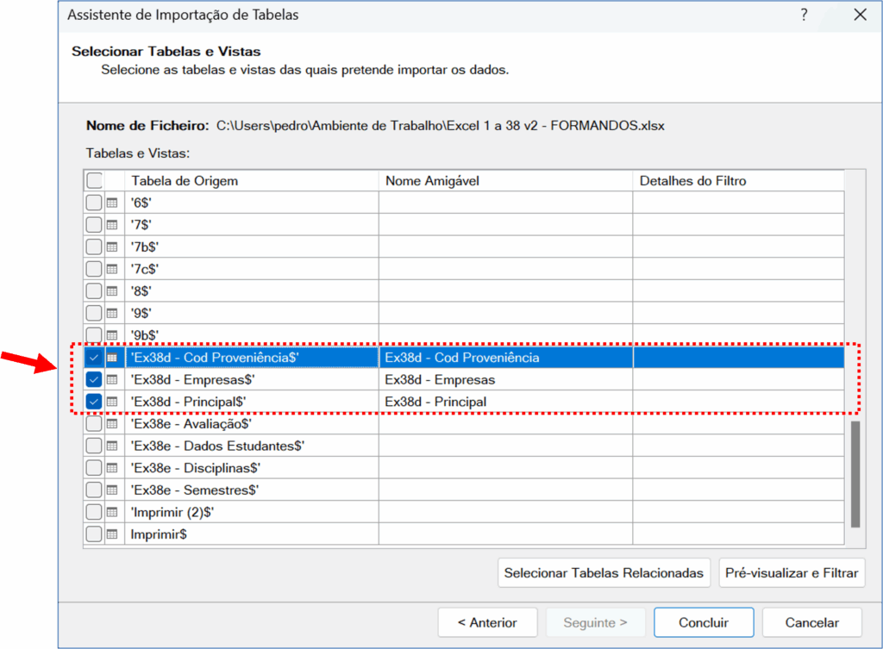
Task: Click table icon beside 'Imprimir$' row
Action: (112, 534)
